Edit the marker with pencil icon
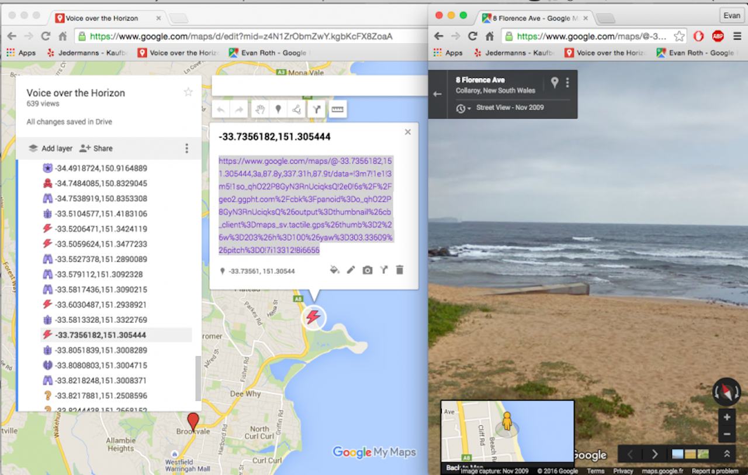This screenshot has height=475, width=748. click(x=351, y=270)
